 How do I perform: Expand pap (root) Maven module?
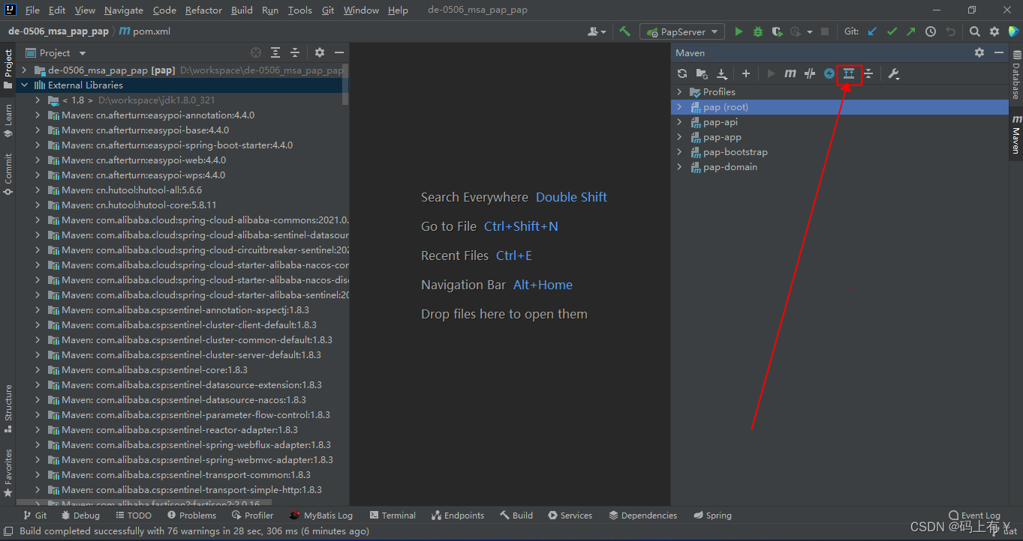tap(679, 106)
